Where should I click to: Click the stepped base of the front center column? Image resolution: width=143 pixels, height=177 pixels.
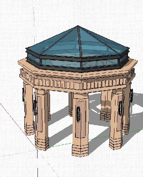click(x=80, y=150)
